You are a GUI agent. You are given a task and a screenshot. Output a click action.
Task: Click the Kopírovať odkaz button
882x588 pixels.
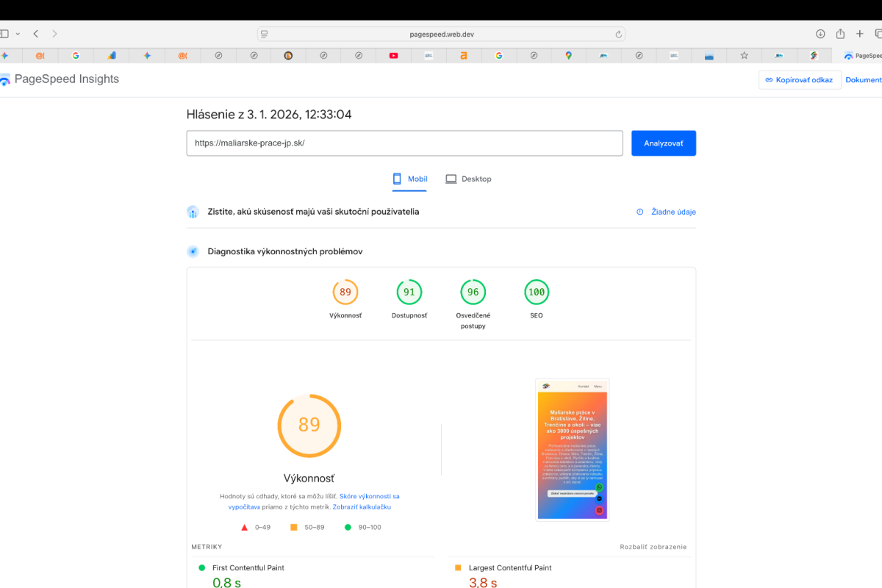(x=799, y=80)
